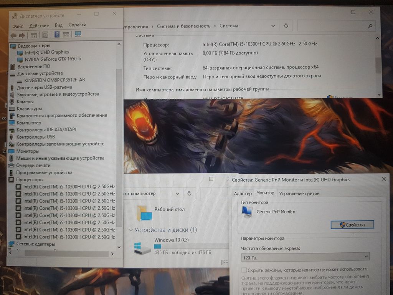Click the action pane toolbar icon beside Help
The width and height of the screenshot is (393, 295).
coord(66,35)
